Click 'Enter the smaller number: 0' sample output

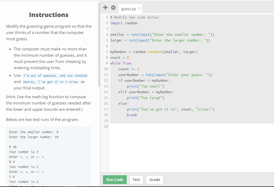(x=34, y=132)
